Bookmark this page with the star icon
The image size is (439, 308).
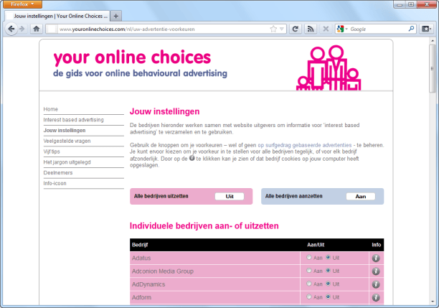tap(273, 29)
